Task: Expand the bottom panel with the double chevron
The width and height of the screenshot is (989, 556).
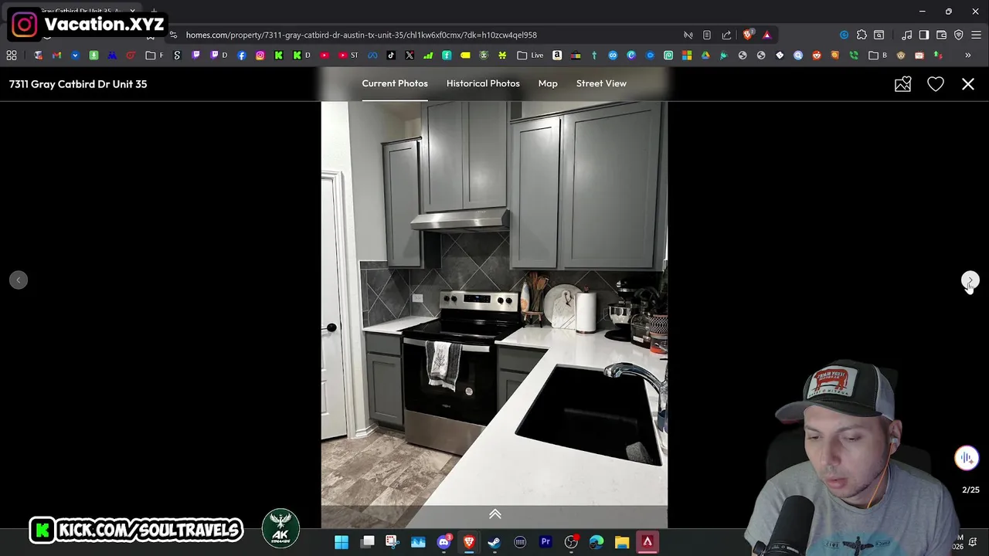Action: click(x=495, y=514)
